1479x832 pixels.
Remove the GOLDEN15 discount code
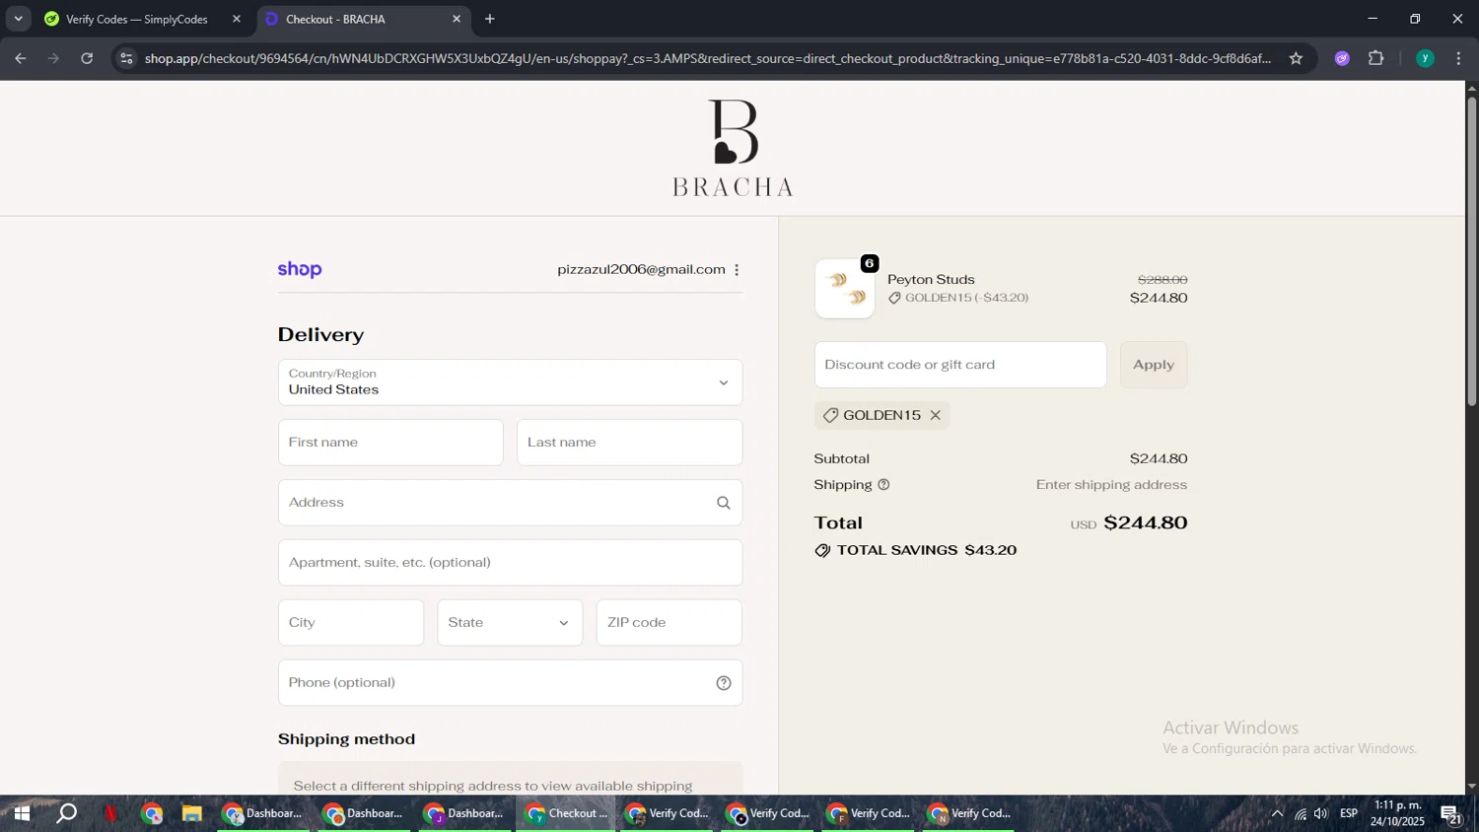click(935, 415)
